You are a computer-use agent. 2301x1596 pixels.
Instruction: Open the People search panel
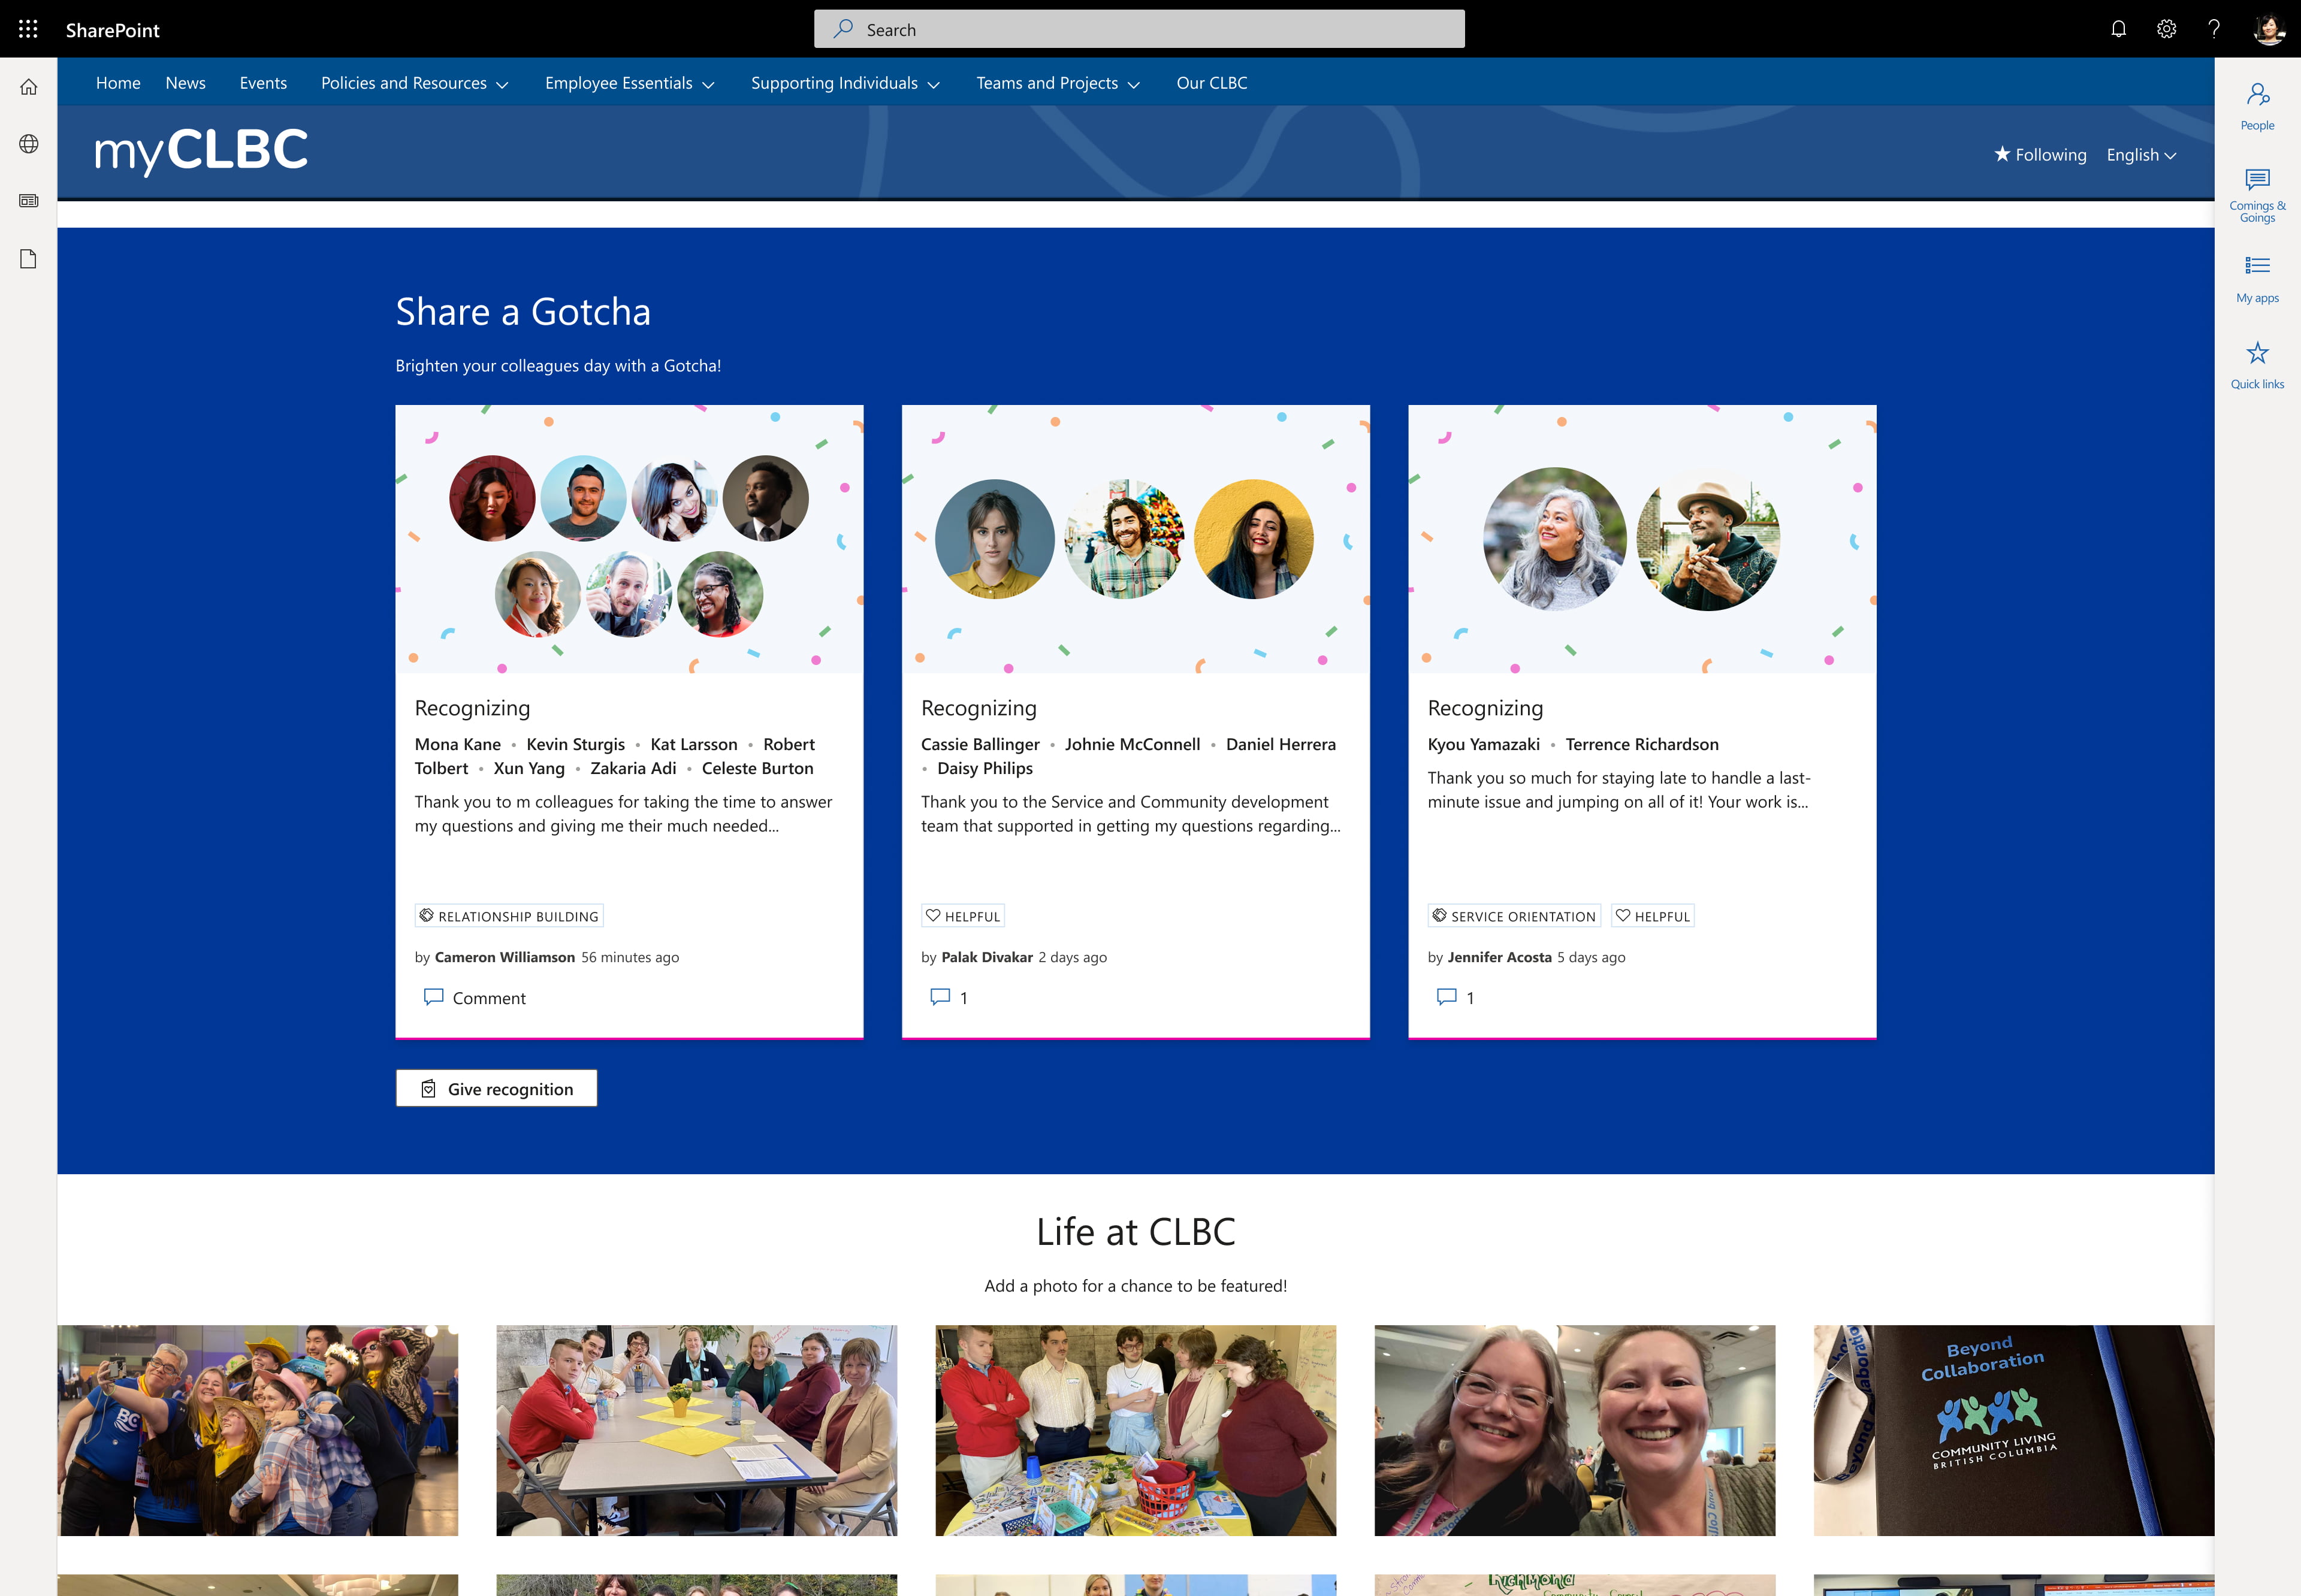(x=2257, y=103)
